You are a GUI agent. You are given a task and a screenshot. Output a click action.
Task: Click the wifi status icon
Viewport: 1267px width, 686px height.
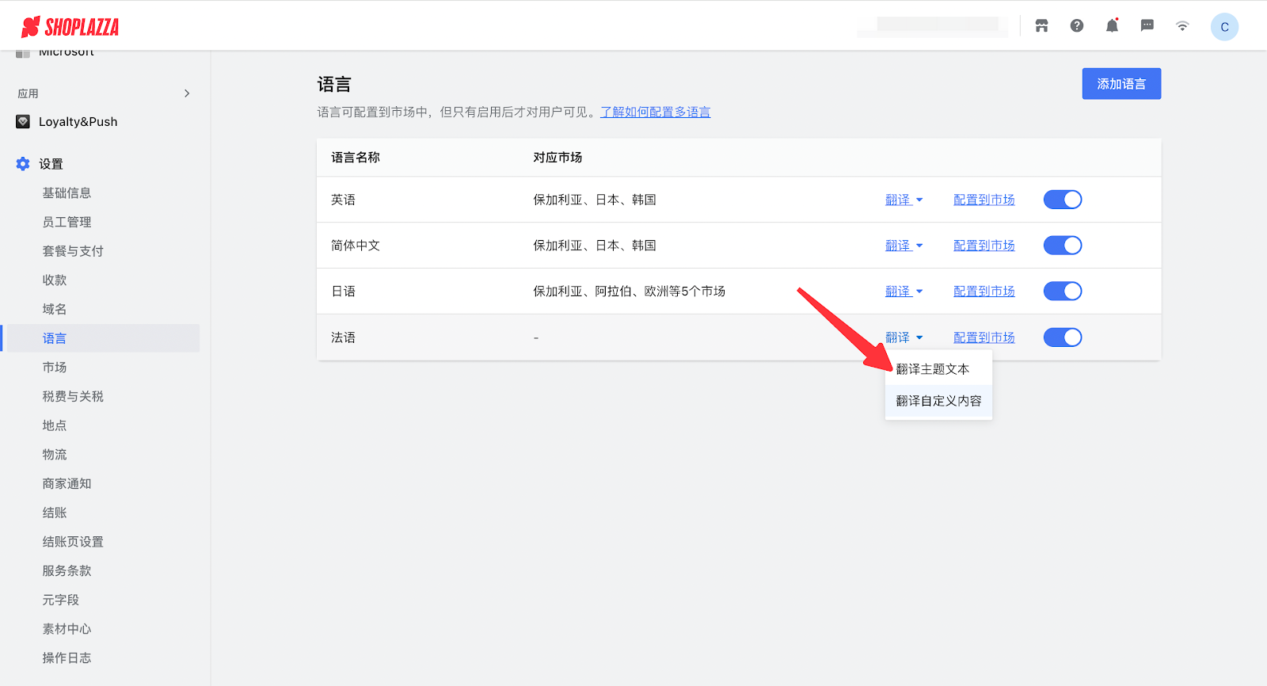(x=1182, y=26)
